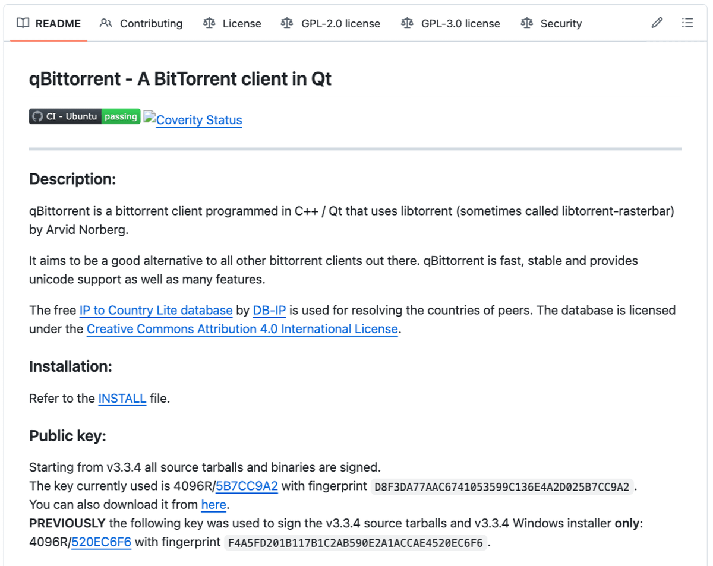Click the D8F3DA77AAC6741053599C136E4A2D025B7CC9A2 fingerprint
The width and height of the screenshot is (713, 566).
pyautogui.click(x=503, y=486)
